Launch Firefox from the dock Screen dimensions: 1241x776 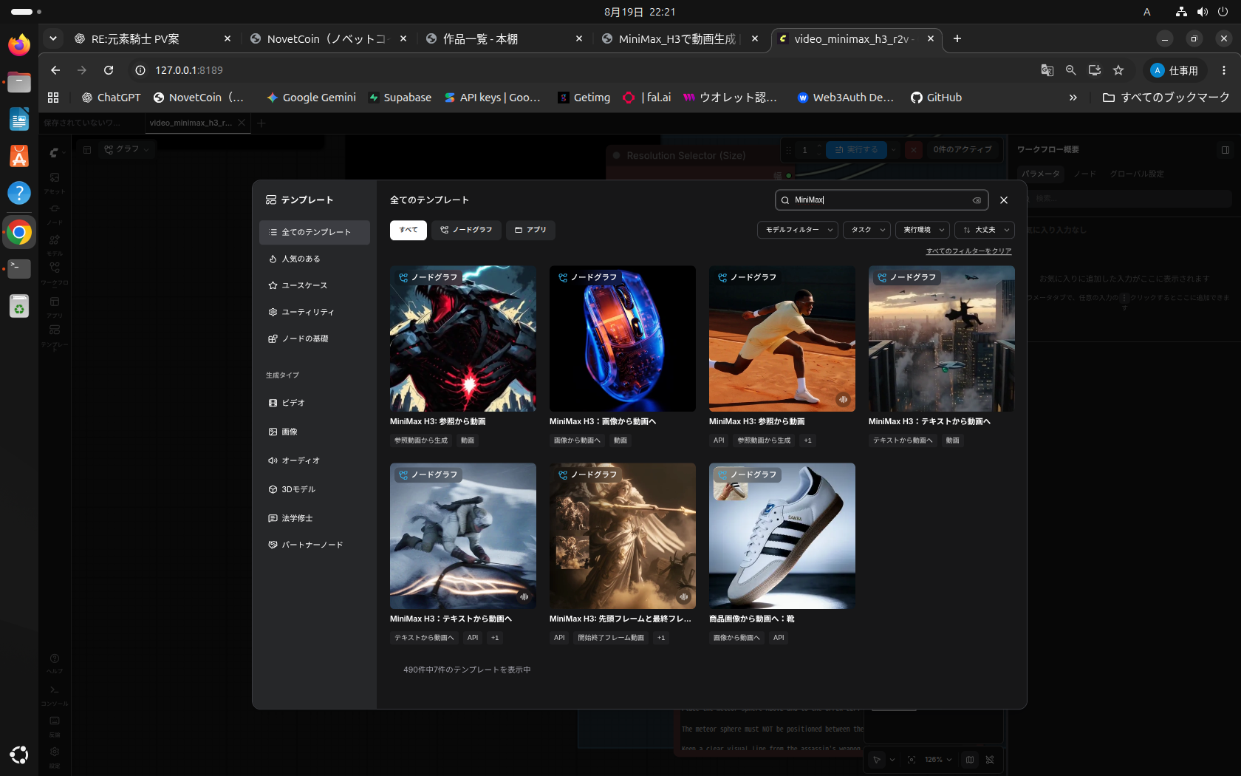tap(19, 45)
